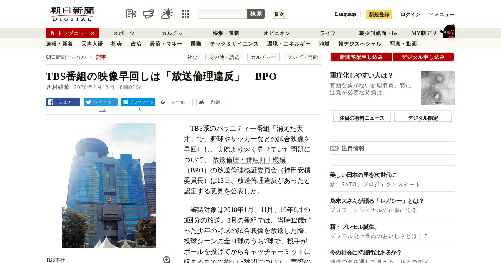Switch to デジタル限定 tab
Image resolution: width=501 pixels, height=263 pixels.
pos(423,118)
